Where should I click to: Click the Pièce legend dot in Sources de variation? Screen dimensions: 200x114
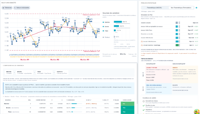click(103, 31)
